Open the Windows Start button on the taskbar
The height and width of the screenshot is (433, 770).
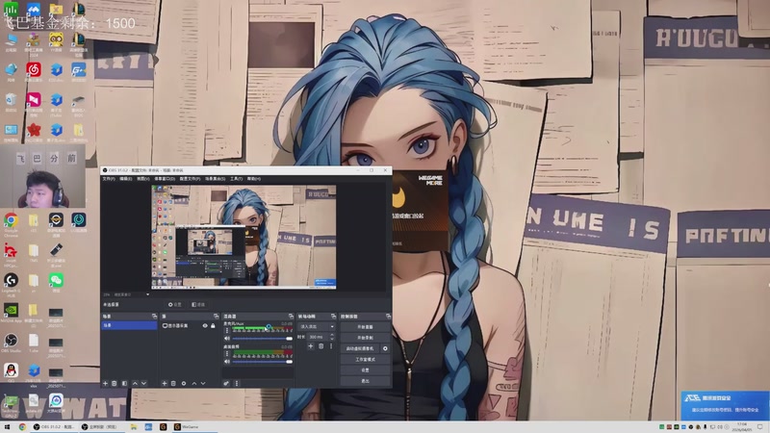(7, 427)
